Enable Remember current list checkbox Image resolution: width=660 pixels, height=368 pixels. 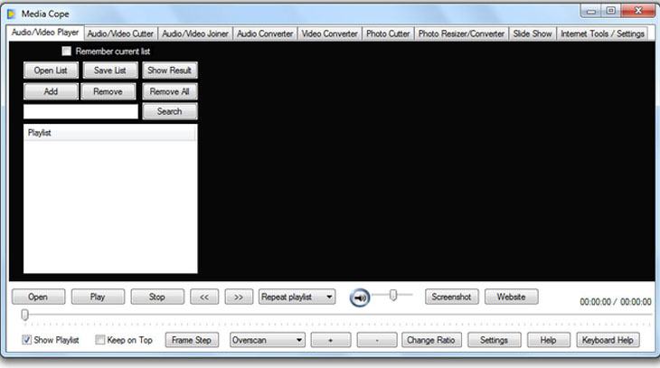pos(67,52)
